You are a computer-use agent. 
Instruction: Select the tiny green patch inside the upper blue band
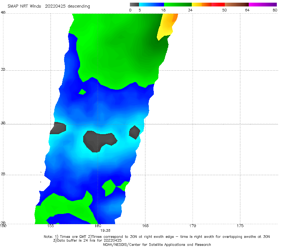(82, 92)
